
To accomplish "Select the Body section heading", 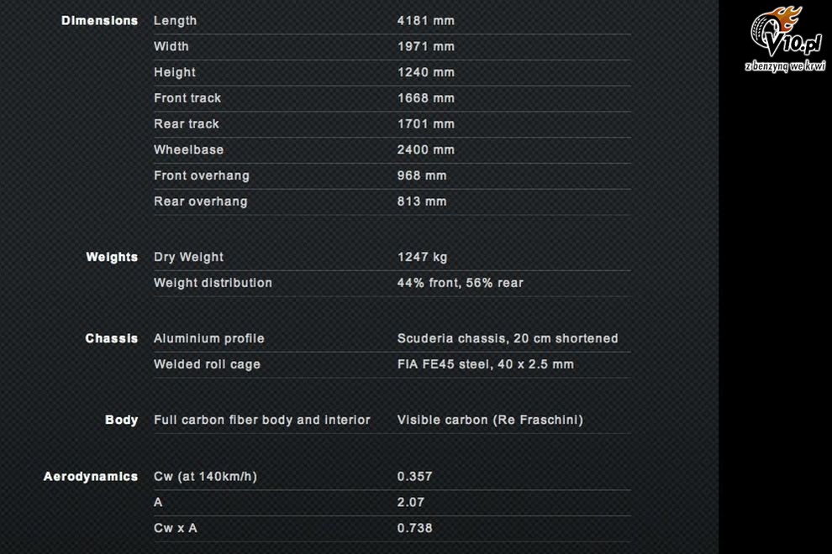I will (122, 420).
